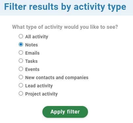Click the 'Filter results by activity type' heading

[x=65, y=7]
